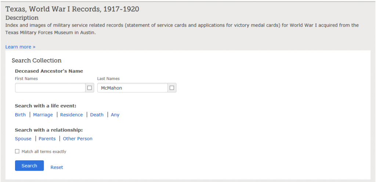Click the Match all terms exactly label
The height and width of the screenshot is (182, 376).
(44, 151)
